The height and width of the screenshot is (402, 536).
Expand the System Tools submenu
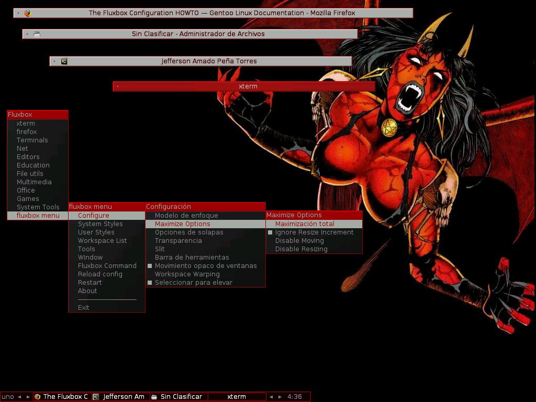tap(38, 207)
